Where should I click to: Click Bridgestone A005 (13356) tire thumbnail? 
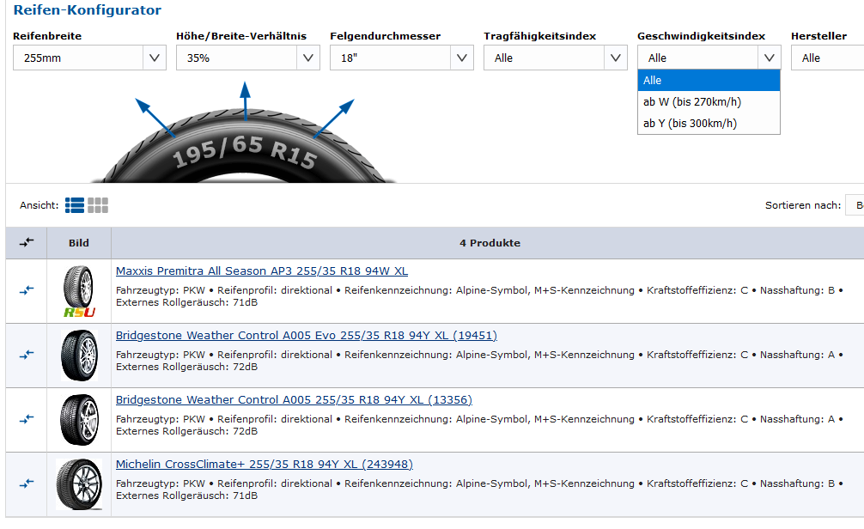[79, 420]
